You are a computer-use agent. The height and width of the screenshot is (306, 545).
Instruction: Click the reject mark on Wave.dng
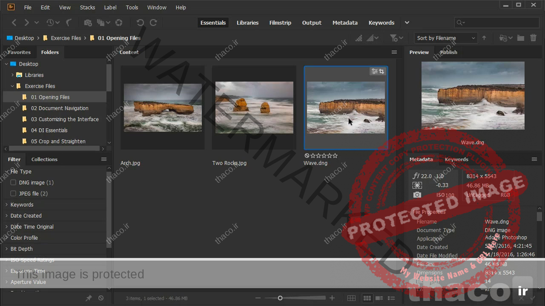pyautogui.click(x=307, y=156)
